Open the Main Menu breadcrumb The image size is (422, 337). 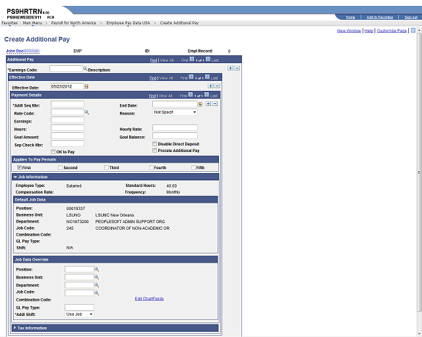pyautogui.click(x=32, y=23)
